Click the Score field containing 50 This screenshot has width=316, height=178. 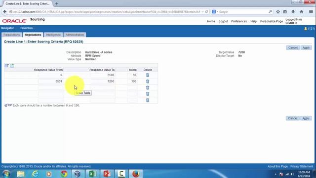click(x=132, y=75)
